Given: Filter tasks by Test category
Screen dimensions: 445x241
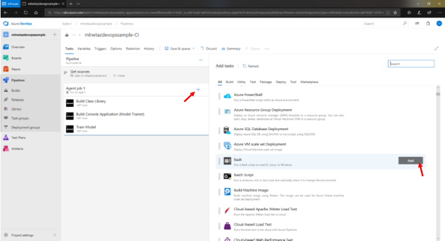Looking at the screenshot, I should (x=253, y=82).
